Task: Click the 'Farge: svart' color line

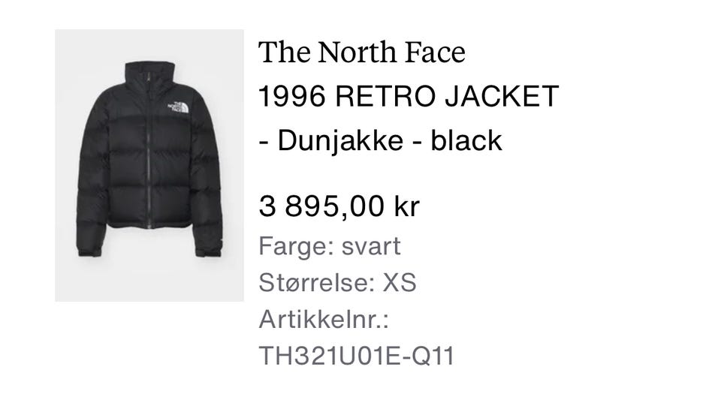Action: [x=330, y=245]
